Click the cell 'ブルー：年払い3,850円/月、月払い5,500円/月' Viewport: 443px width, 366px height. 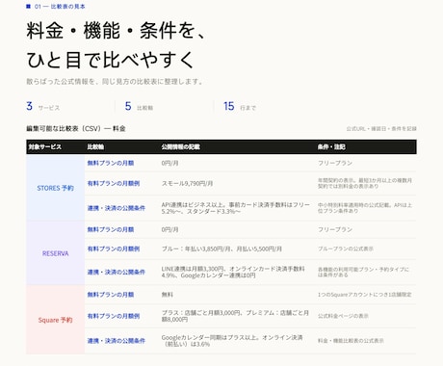click(221, 248)
